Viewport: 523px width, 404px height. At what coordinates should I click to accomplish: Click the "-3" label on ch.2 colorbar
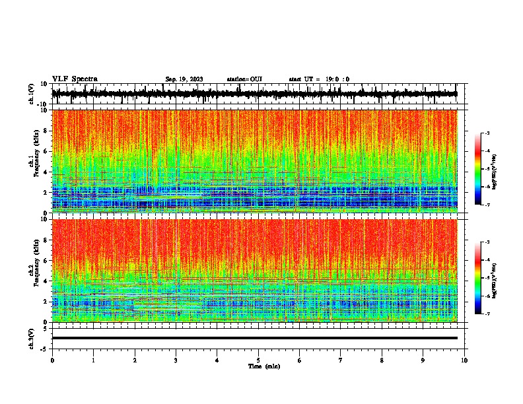click(x=487, y=242)
